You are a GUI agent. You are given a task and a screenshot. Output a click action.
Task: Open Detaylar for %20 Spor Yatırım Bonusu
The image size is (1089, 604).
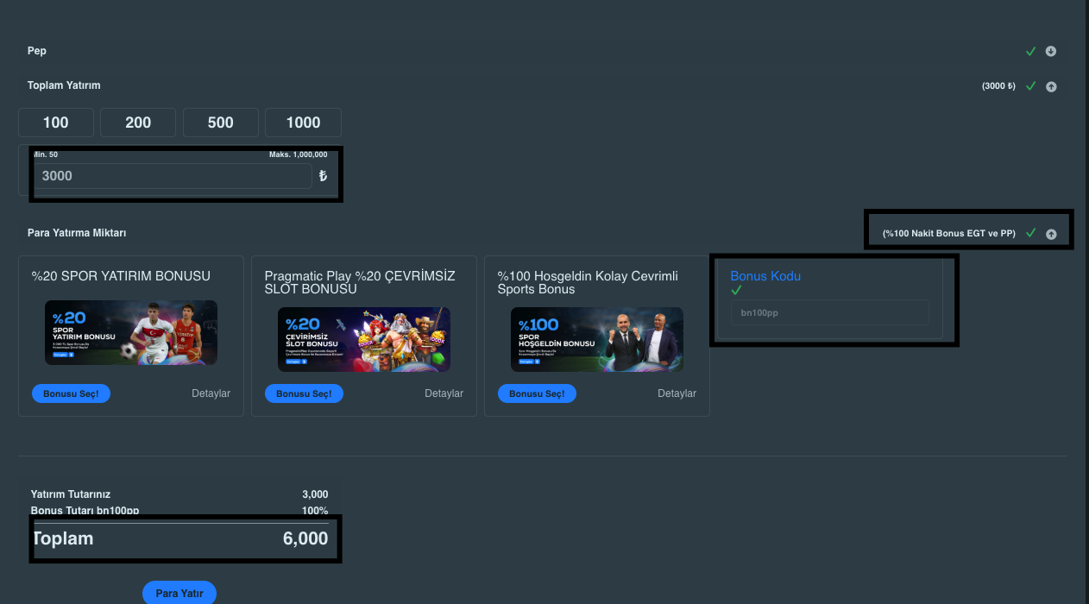(211, 393)
